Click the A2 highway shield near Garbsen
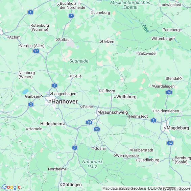Image resolution: width=191 pixels, height=191 pixels. (x=31, y=104)
